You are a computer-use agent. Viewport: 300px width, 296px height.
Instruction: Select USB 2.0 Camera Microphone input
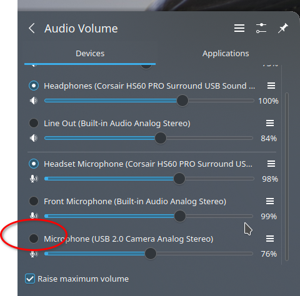[x=34, y=239]
